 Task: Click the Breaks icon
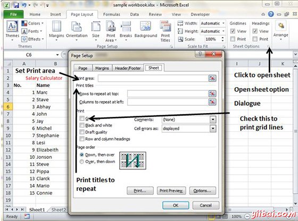click(x=126, y=26)
